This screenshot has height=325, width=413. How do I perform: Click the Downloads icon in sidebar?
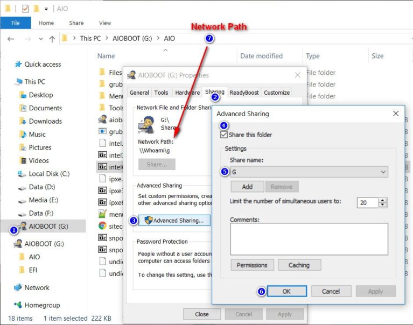pyautogui.click(x=23, y=121)
